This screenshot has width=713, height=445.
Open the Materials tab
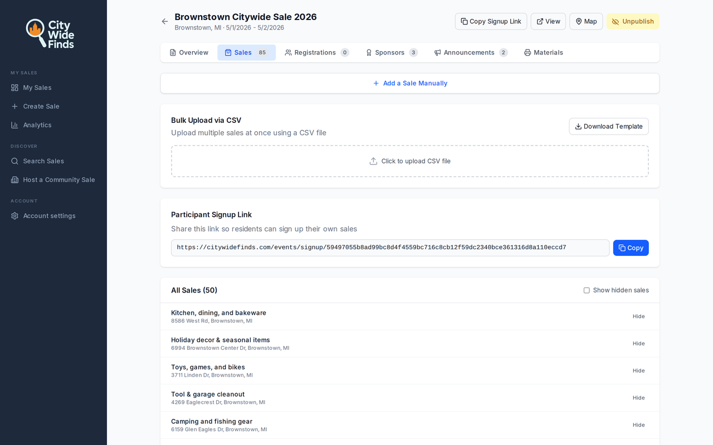coord(543,53)
